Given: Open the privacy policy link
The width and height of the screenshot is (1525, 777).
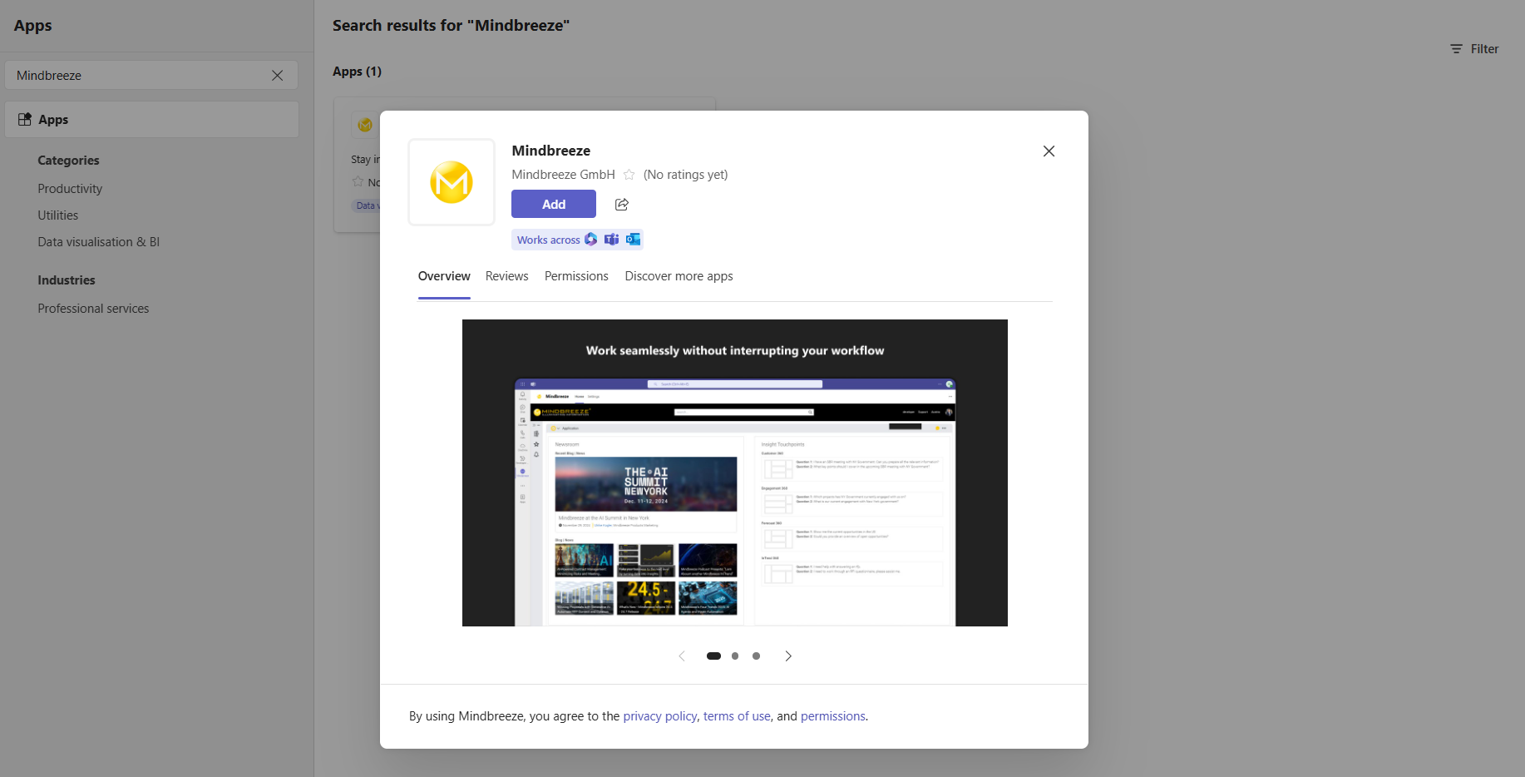Looking at the screenshot, I should [660, 716].
